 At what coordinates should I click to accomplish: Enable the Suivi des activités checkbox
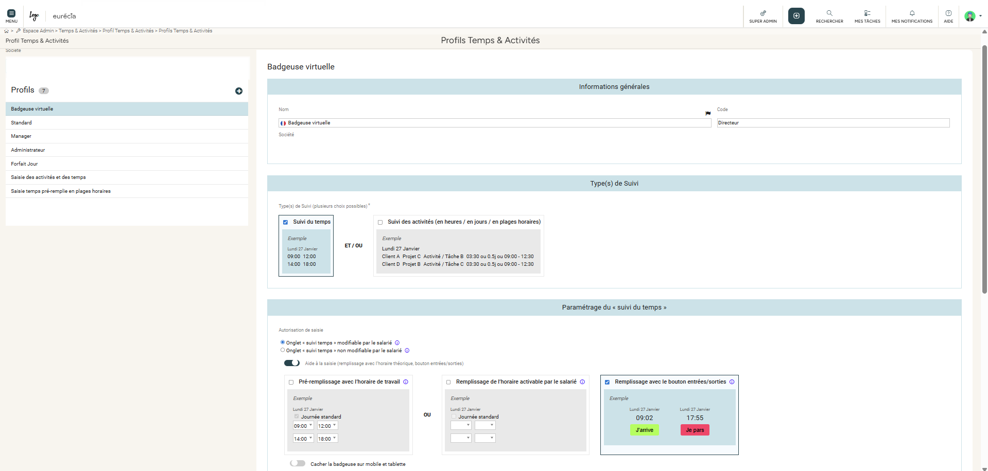click(380, 222)
